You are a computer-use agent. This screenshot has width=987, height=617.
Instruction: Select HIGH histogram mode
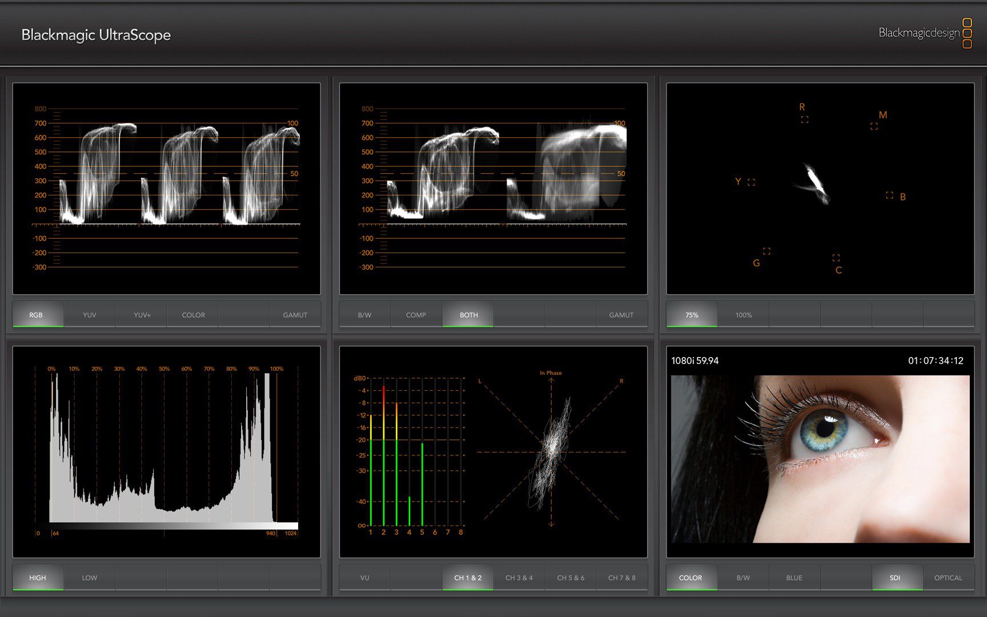point(38,578)
